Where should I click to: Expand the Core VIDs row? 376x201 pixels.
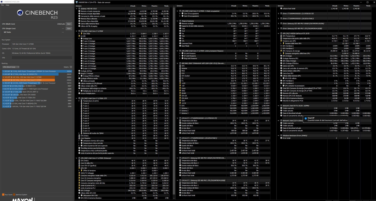tap(79, 33)
